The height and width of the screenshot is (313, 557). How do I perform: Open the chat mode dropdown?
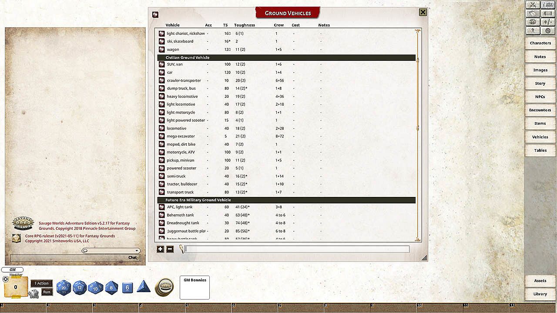coord(111,250)
